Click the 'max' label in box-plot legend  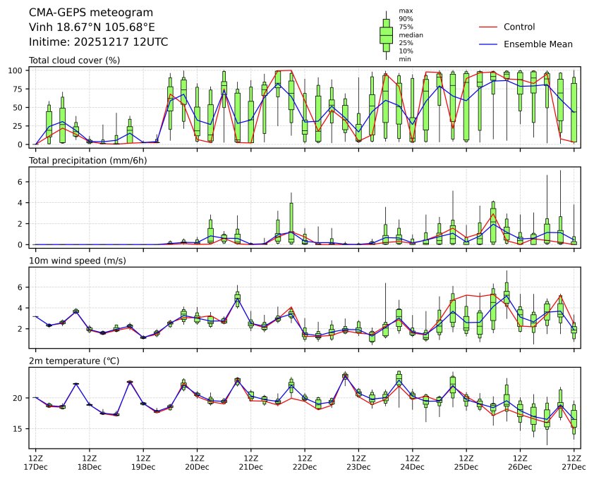pyautogui.click(x=405, y=11)
